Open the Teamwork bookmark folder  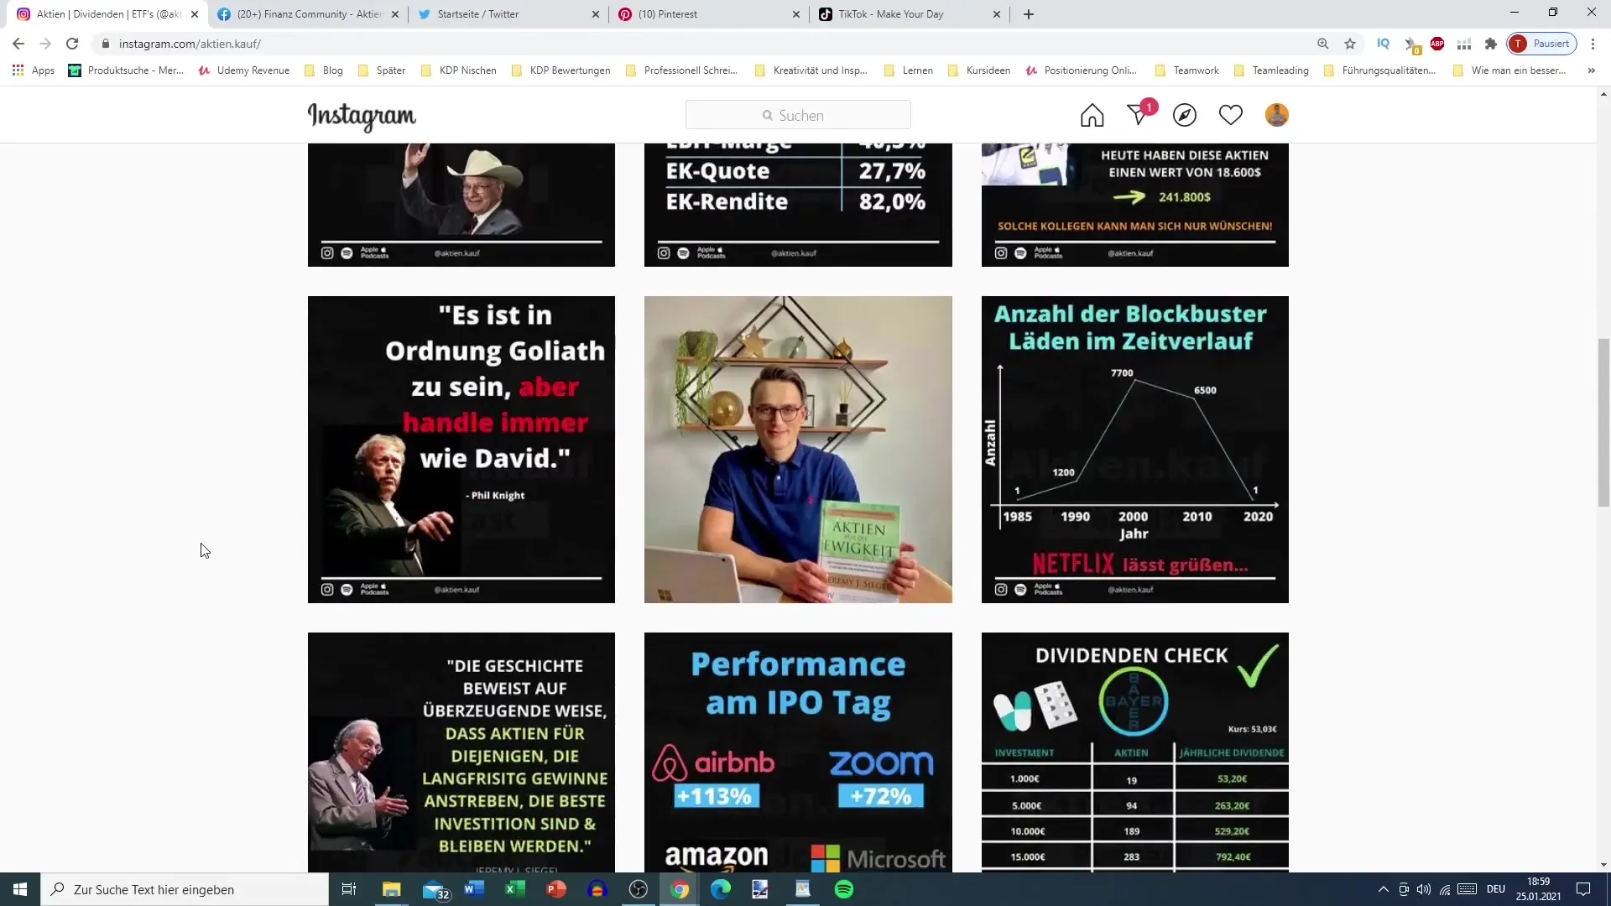click(1187, 70)
